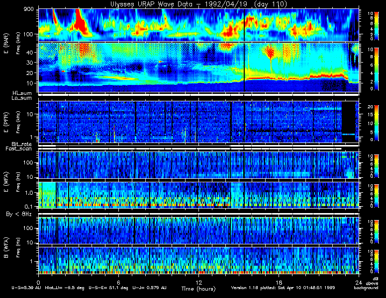Viewport: 386px width, 298px height.
Task: Click the 'Hlat_U= -9.5 deg' footer value
Action: tap(65, 288)
